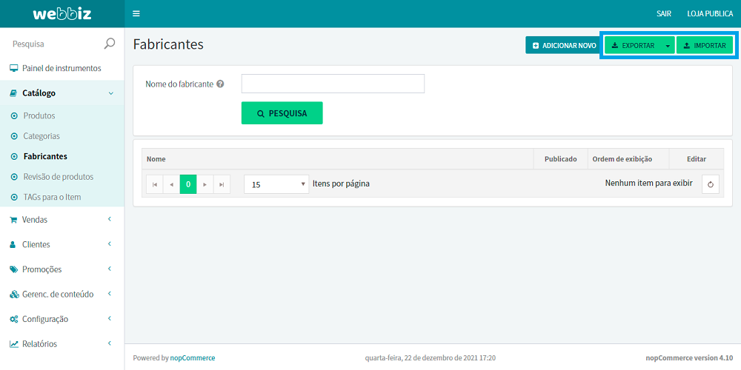The width and height of the screenshot is (741, 370).
Task: Click the next page arrow in pager
Action: (205, 184)
